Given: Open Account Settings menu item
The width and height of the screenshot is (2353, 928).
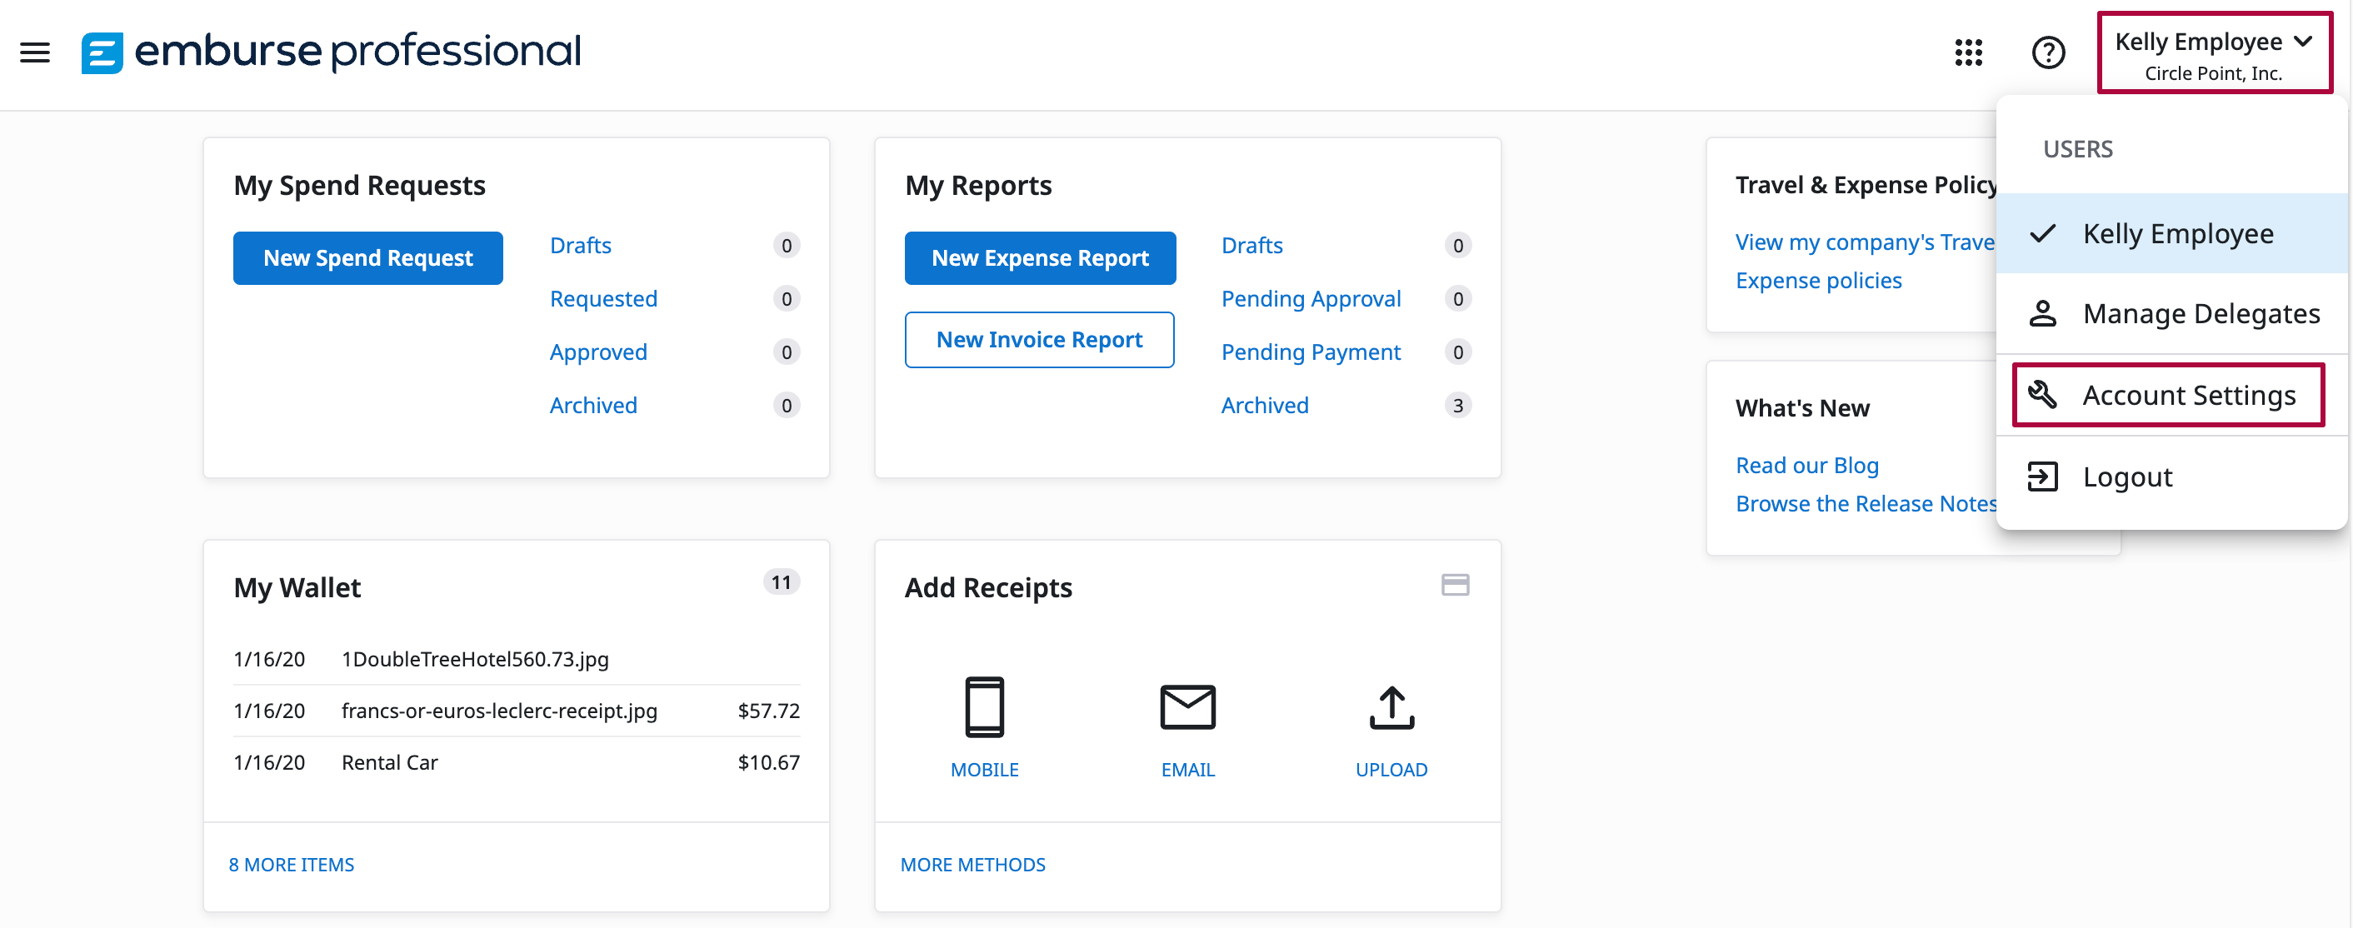Looking at the screenshot, I should [x=2188, y=395].
